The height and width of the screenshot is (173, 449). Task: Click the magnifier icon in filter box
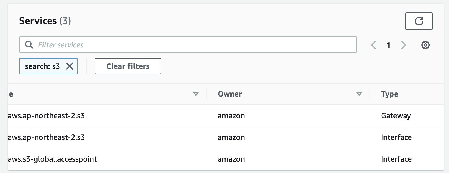tap(29, 44)
